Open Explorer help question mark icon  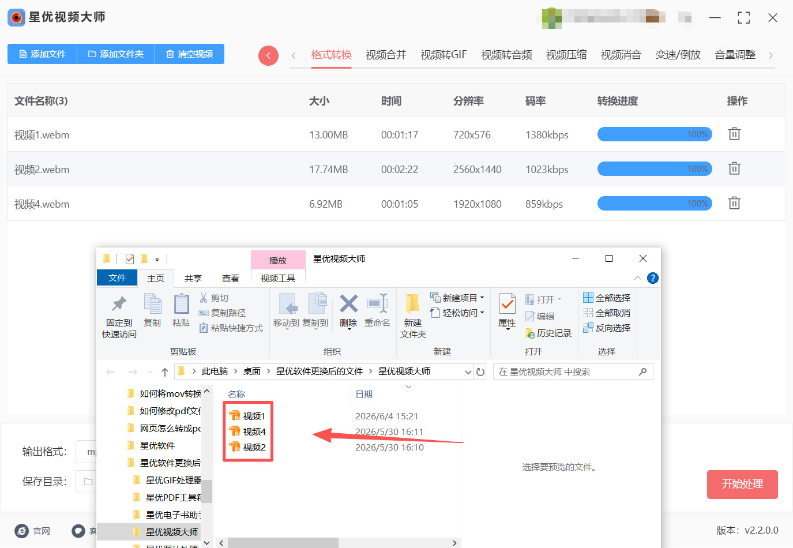tap(653, 278)
